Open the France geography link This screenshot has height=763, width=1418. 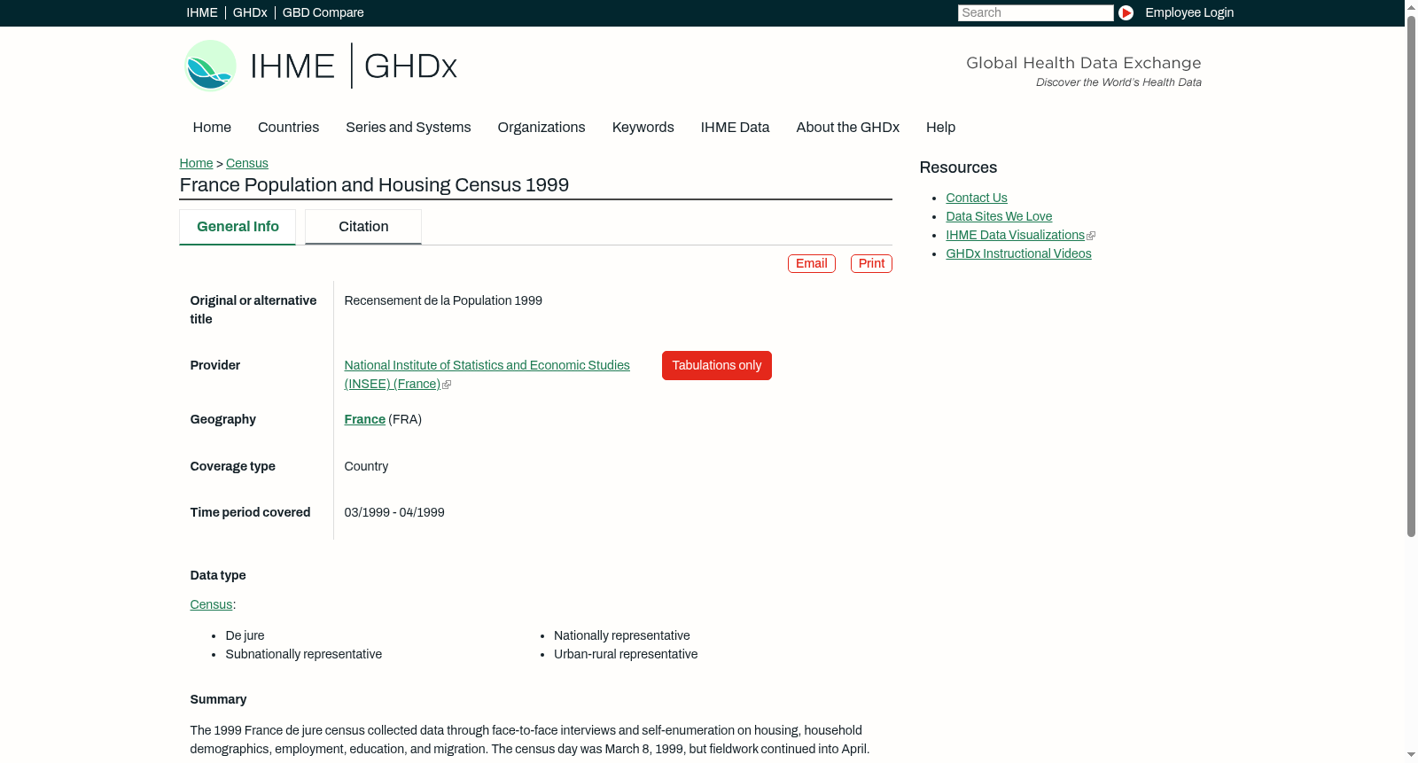point(365,419)
